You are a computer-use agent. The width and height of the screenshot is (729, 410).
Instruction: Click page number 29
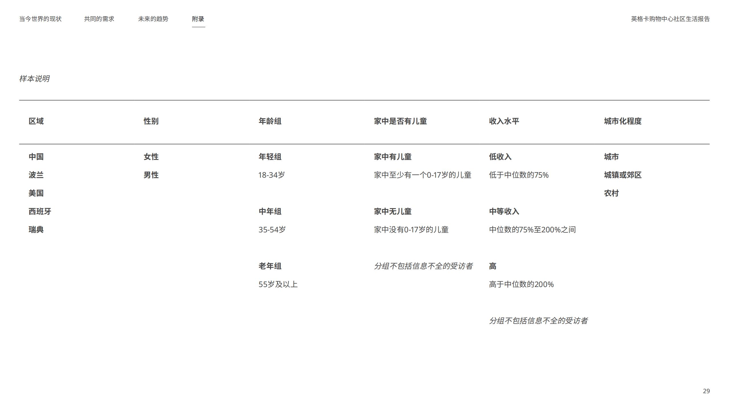click(706, 391)
